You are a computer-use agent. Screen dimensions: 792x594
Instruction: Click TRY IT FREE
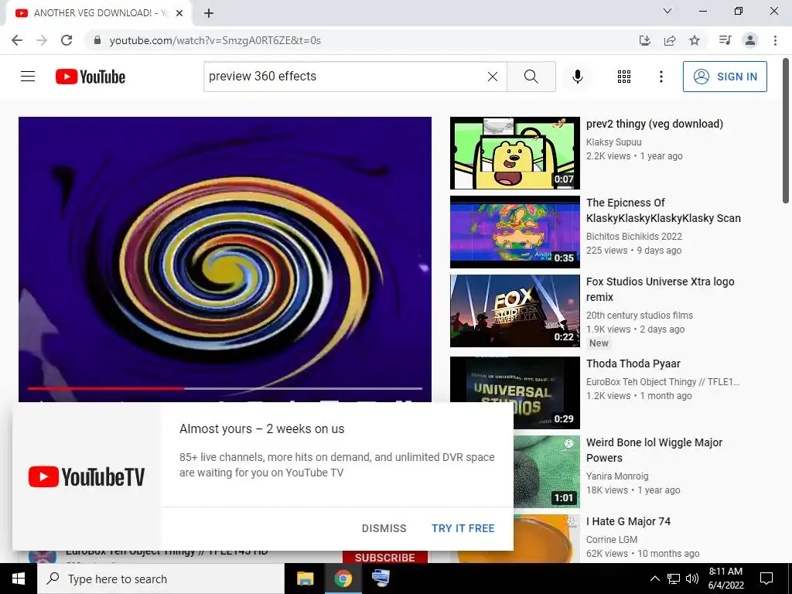tap(463, 528)
